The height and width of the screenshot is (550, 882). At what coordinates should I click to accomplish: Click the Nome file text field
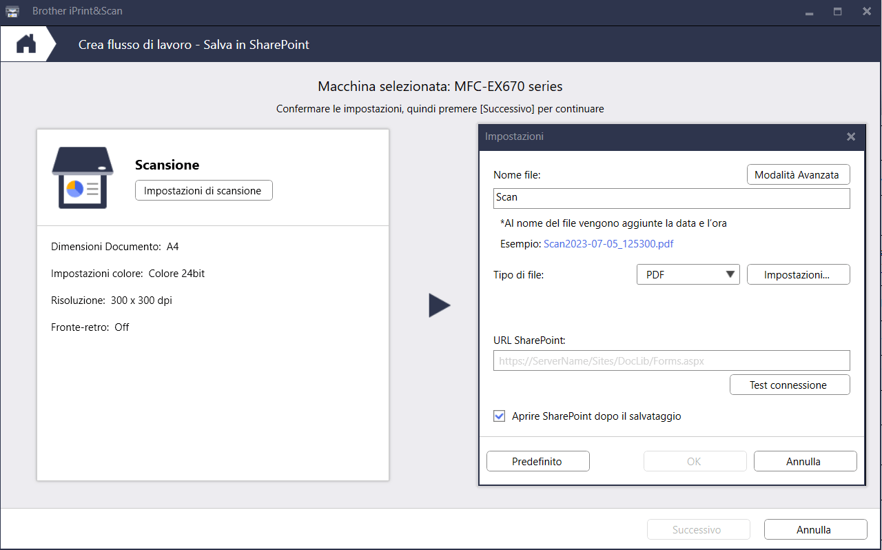pos(671,198)
